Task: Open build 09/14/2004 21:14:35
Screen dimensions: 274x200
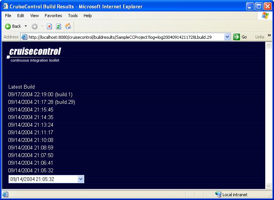Action: tap(31, 117)
